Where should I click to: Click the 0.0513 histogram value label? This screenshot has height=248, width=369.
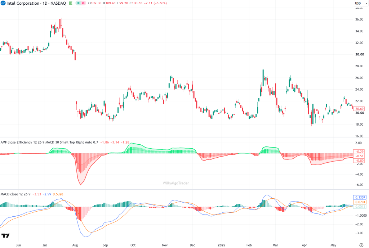360,206
